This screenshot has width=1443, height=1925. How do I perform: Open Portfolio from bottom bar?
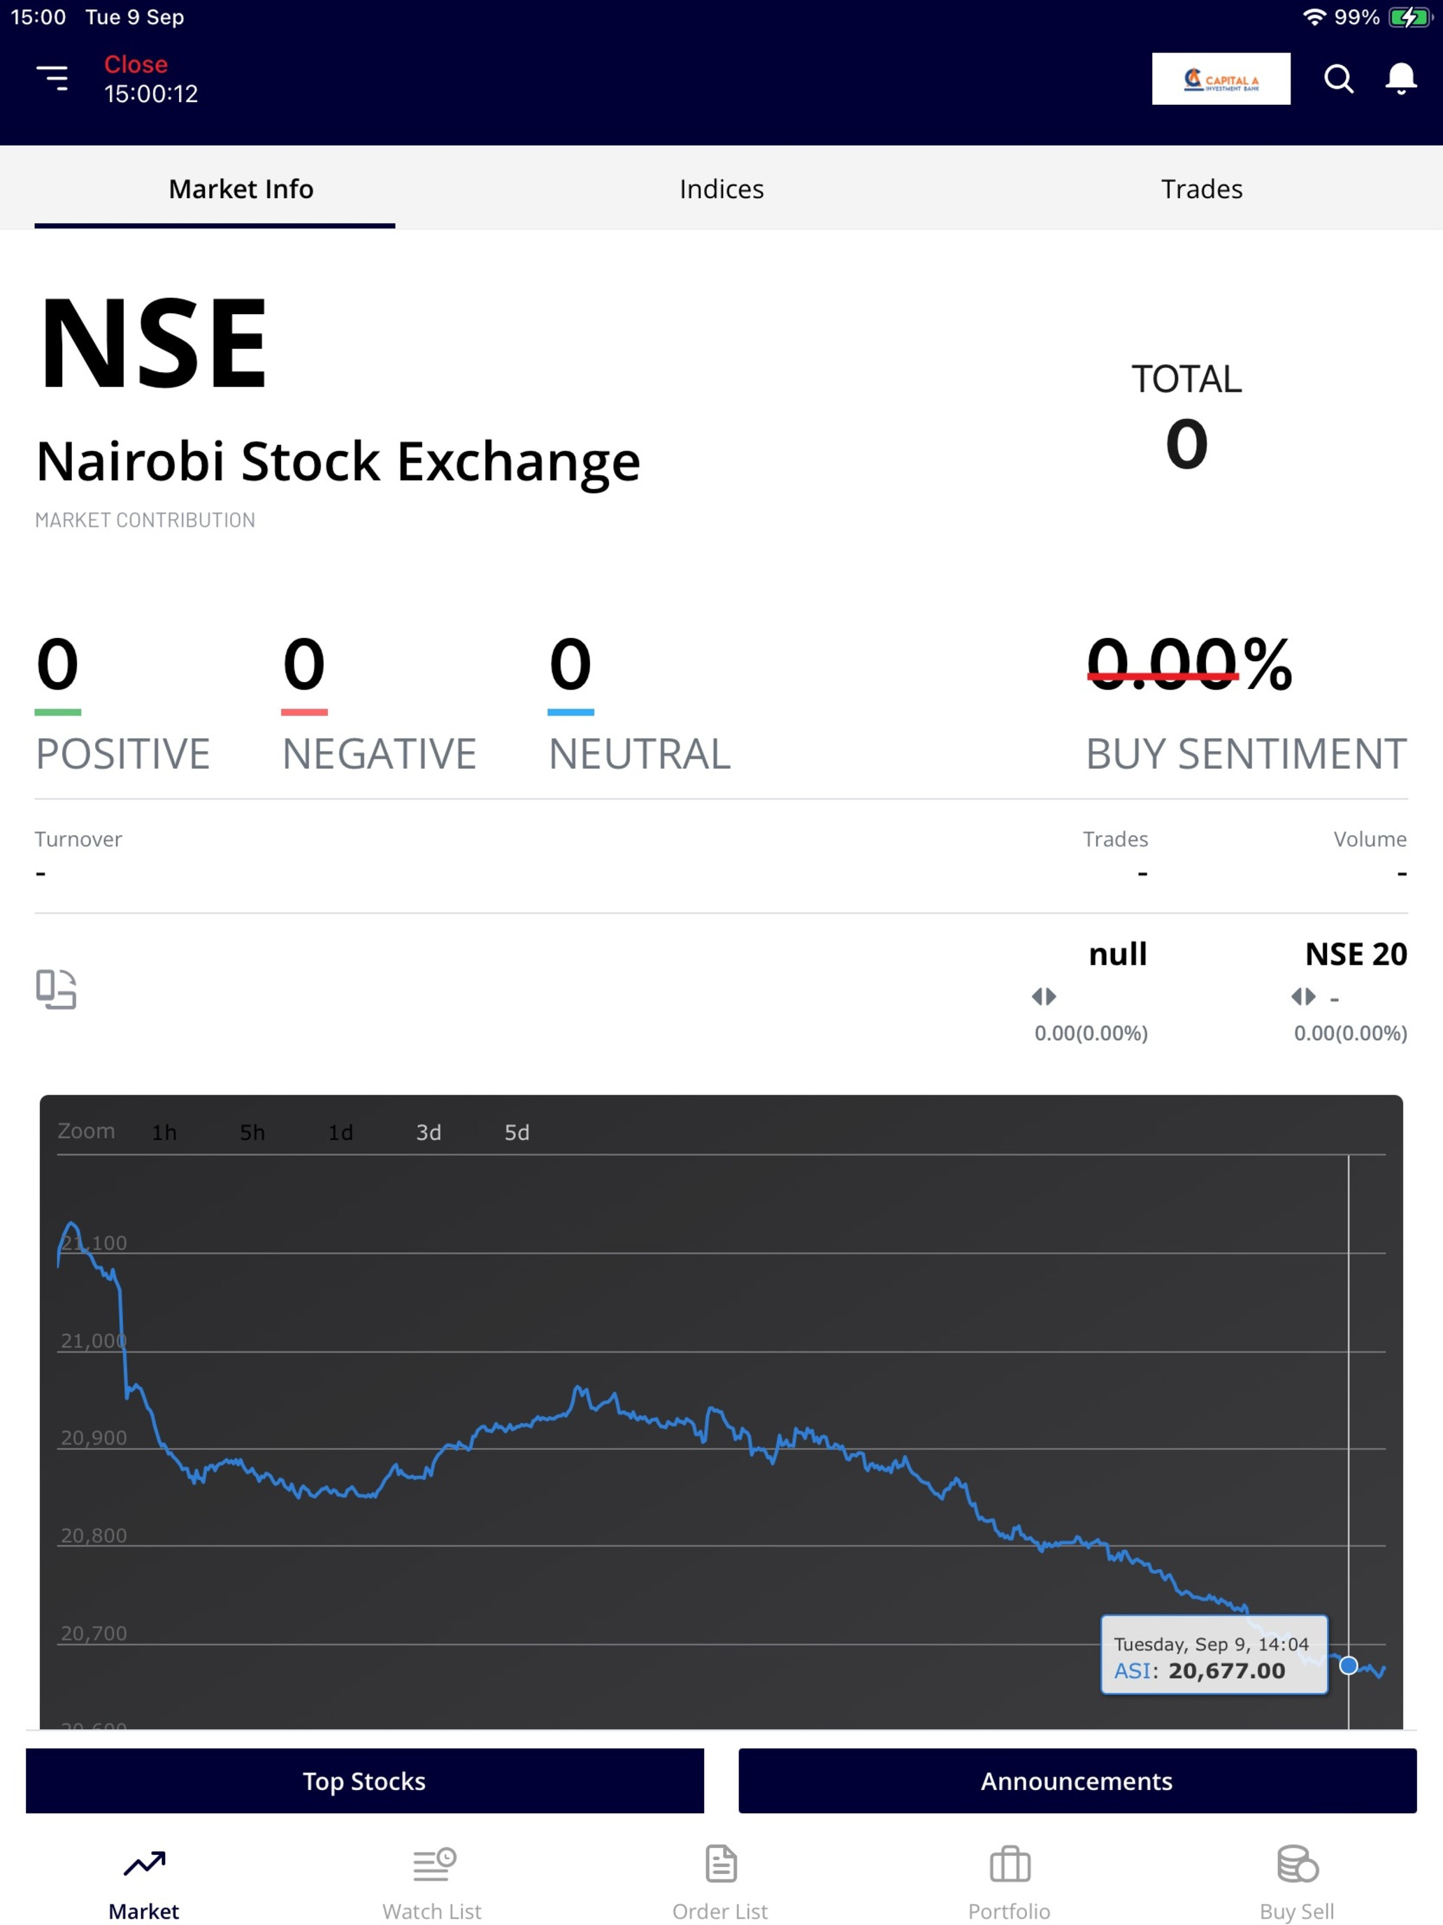pos(1009,1882)
